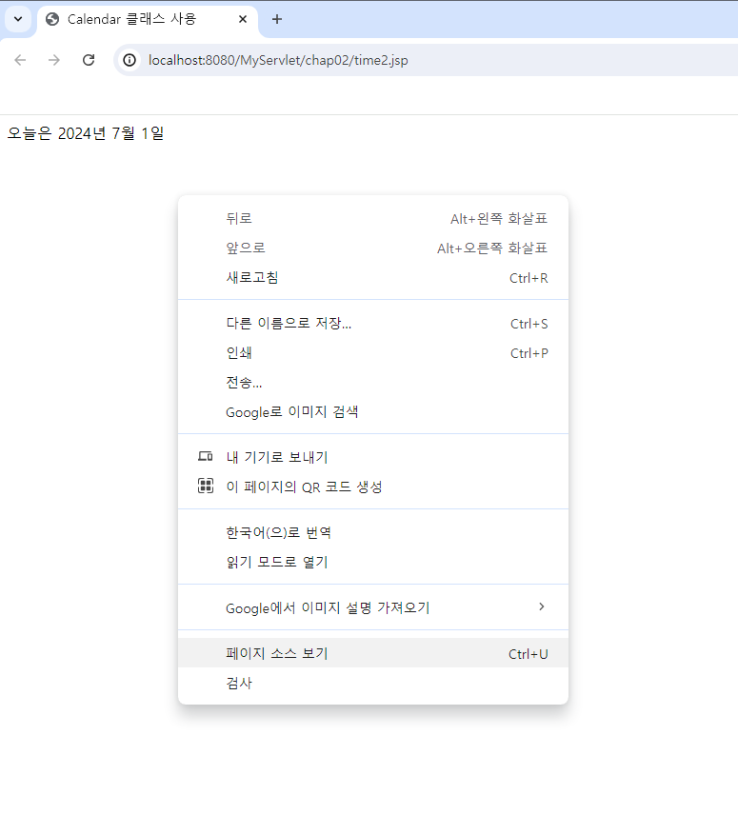Screen dimensions: 738x815
Task: Select '새로고침' from the context menu
Action: pyautogui.click(x=373, y=278)
